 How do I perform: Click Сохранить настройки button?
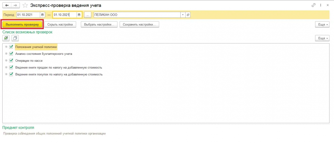139,24
